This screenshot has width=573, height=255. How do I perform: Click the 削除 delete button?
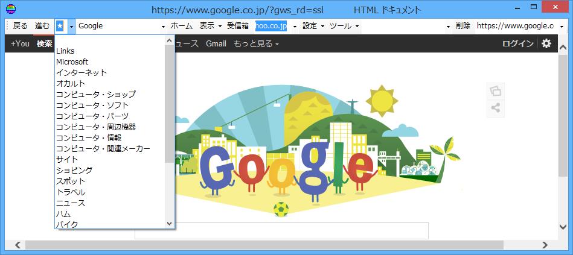point(463,26)
